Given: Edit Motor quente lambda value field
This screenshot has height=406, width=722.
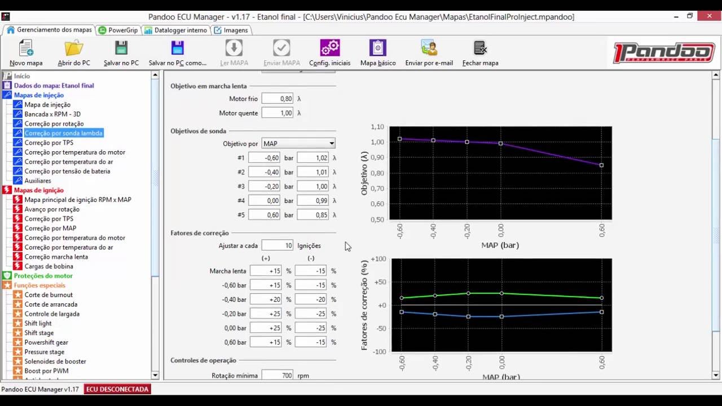Looking at the screenshot, I should point(278,113).
